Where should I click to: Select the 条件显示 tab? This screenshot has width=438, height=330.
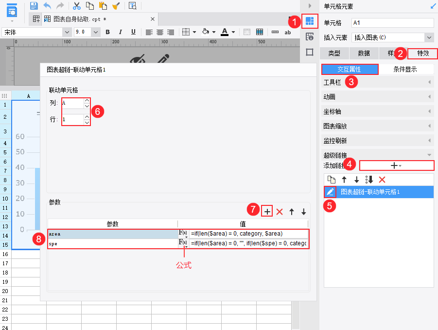[x=405, y=69]
